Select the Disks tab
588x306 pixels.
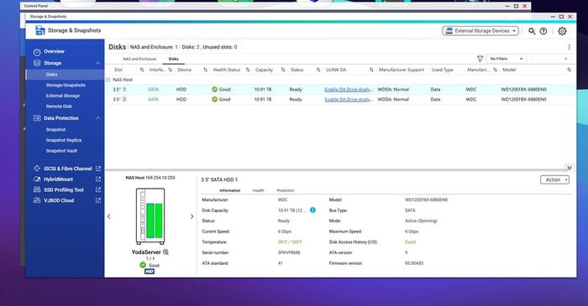173,60
